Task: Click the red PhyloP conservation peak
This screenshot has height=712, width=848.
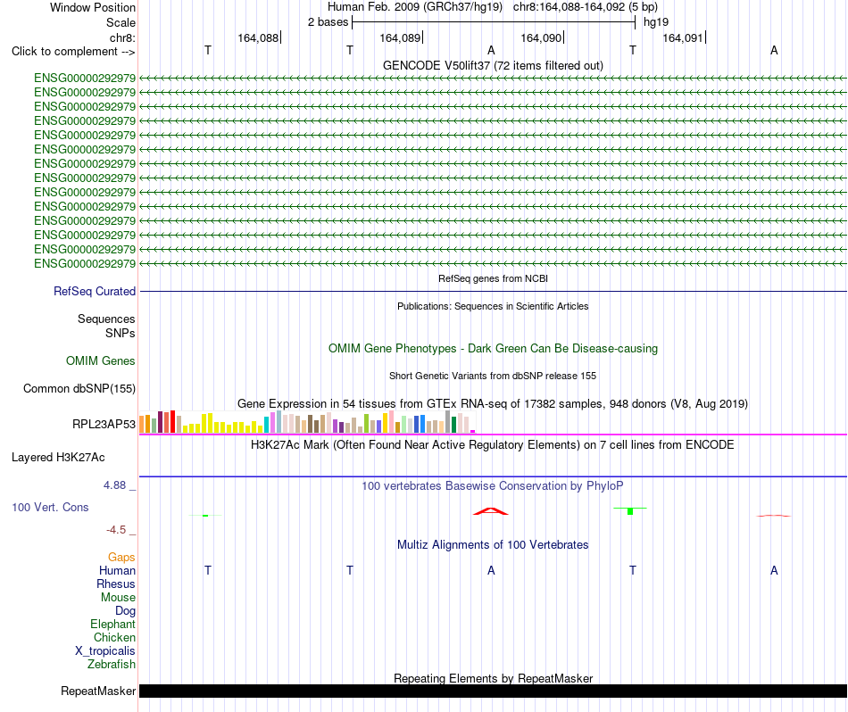Action: [x=491, y=511]
